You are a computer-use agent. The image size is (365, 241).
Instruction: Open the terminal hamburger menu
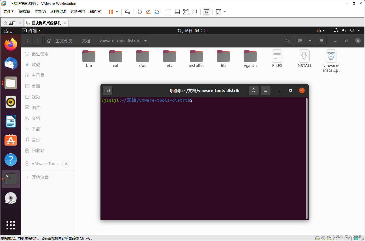[x=265, y=90]
